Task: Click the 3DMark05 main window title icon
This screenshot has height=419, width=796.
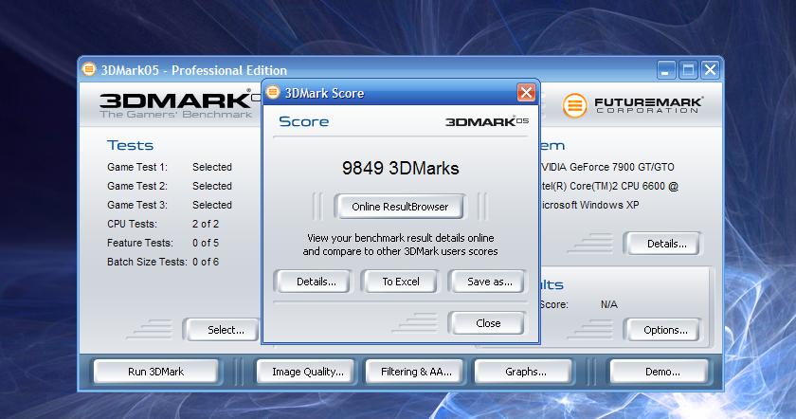Action: 89,68
